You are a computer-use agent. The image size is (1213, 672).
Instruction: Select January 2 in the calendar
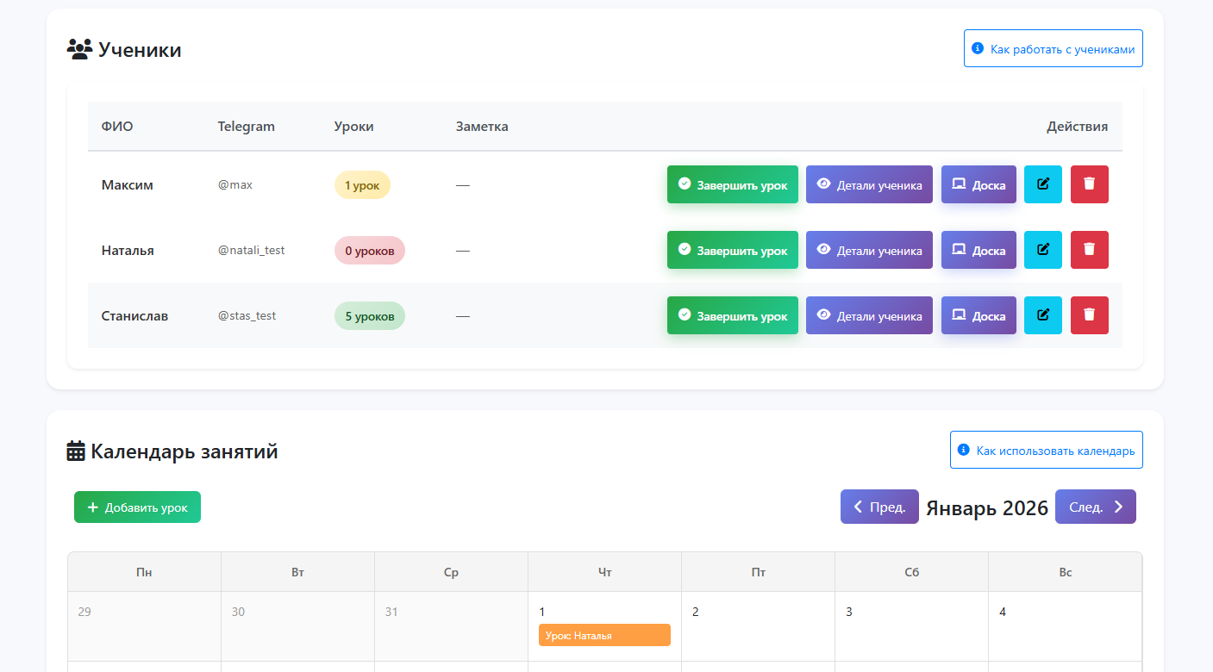[757, 625]
